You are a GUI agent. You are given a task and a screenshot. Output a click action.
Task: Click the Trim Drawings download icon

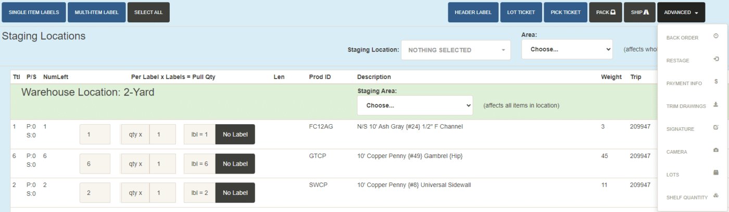[x=716, y=105]
